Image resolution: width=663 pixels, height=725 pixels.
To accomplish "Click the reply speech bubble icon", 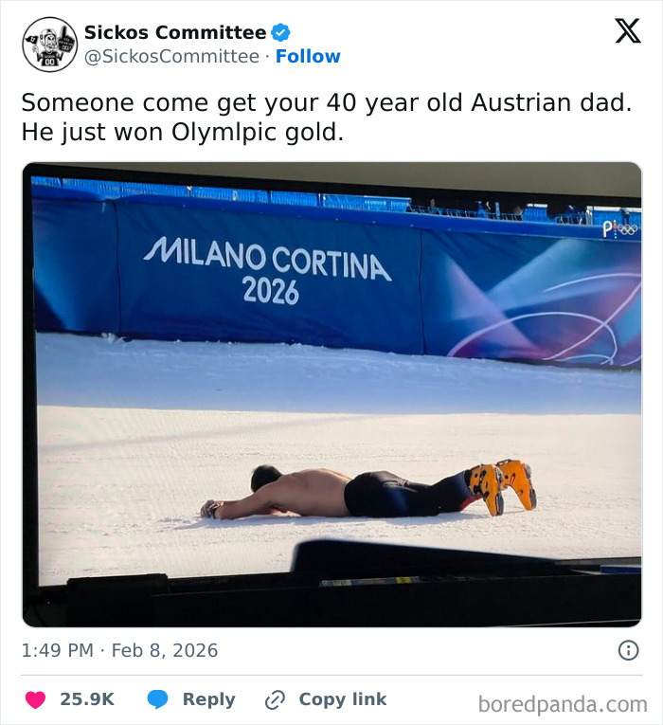I will (x=158, y=699).
